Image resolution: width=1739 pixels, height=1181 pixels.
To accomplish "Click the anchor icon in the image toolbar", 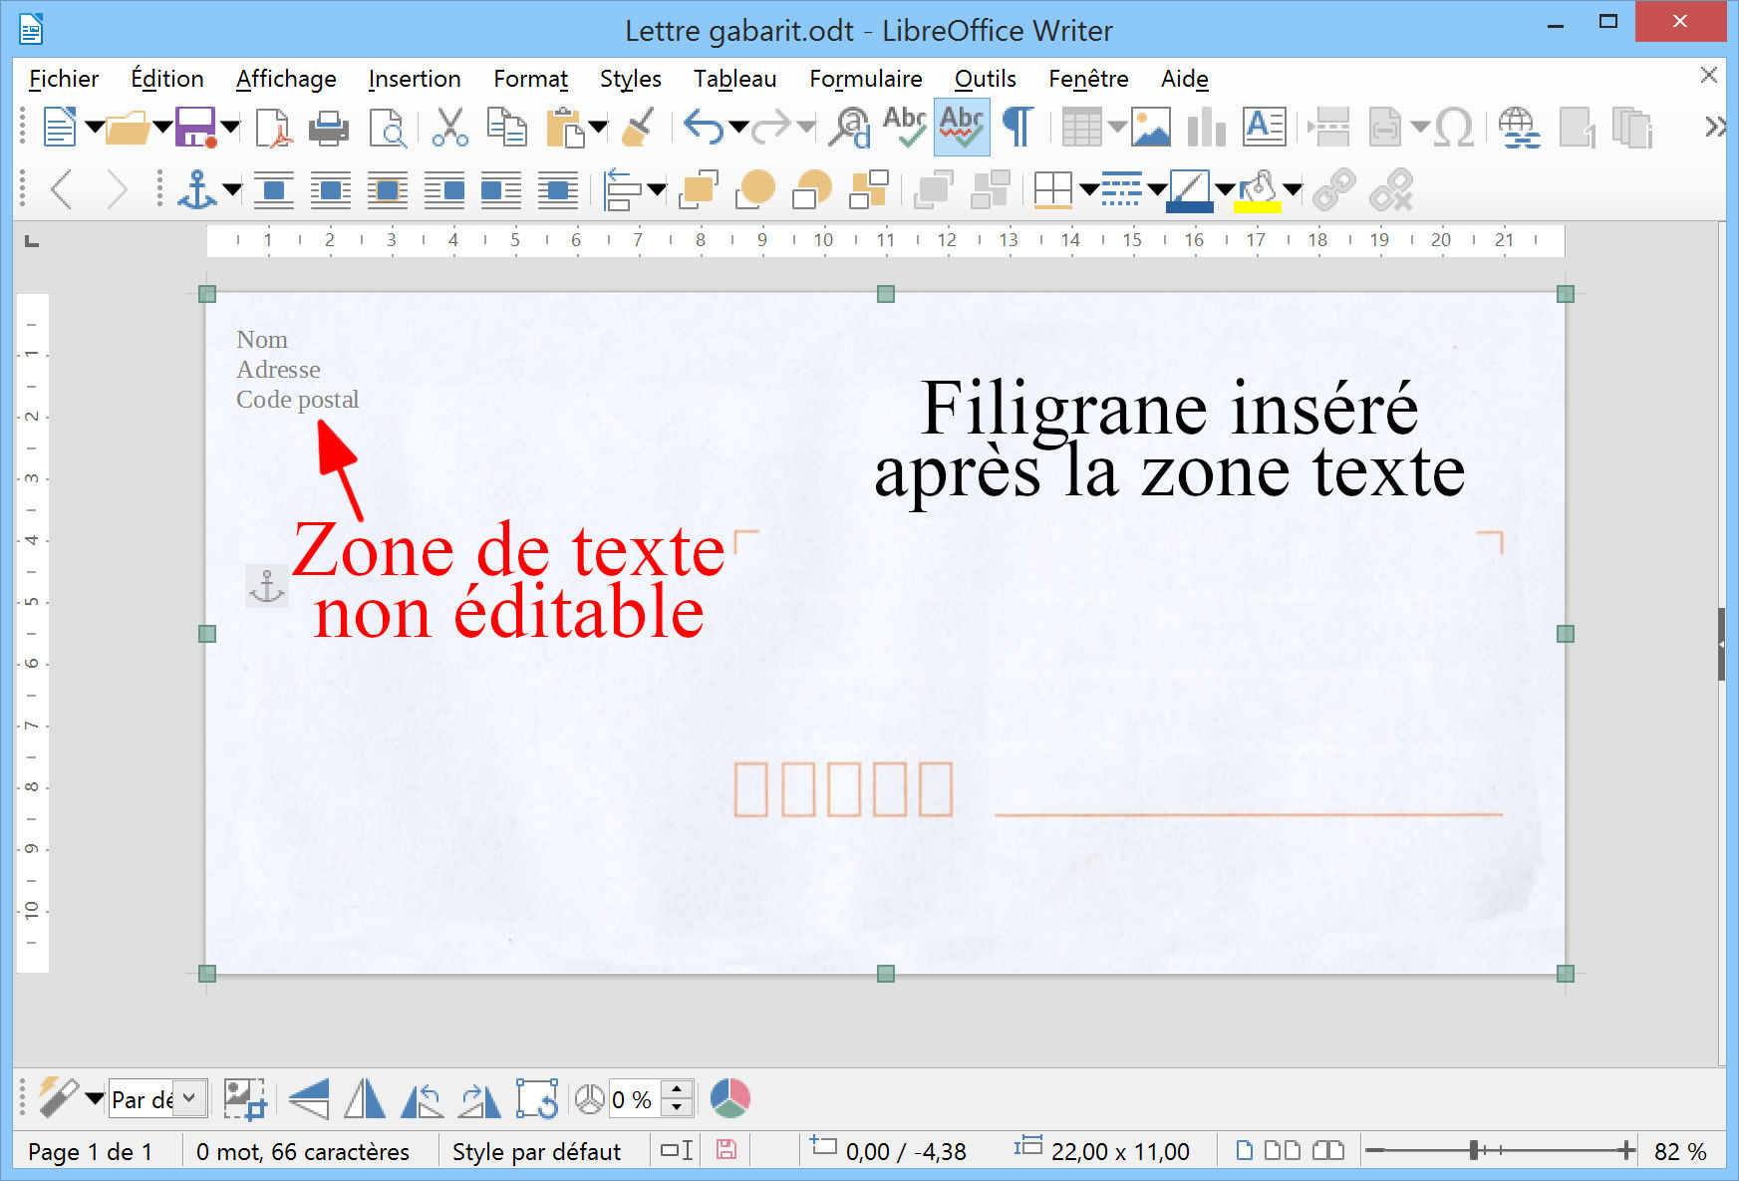I will pyautogui.click(x=196, y=189).
